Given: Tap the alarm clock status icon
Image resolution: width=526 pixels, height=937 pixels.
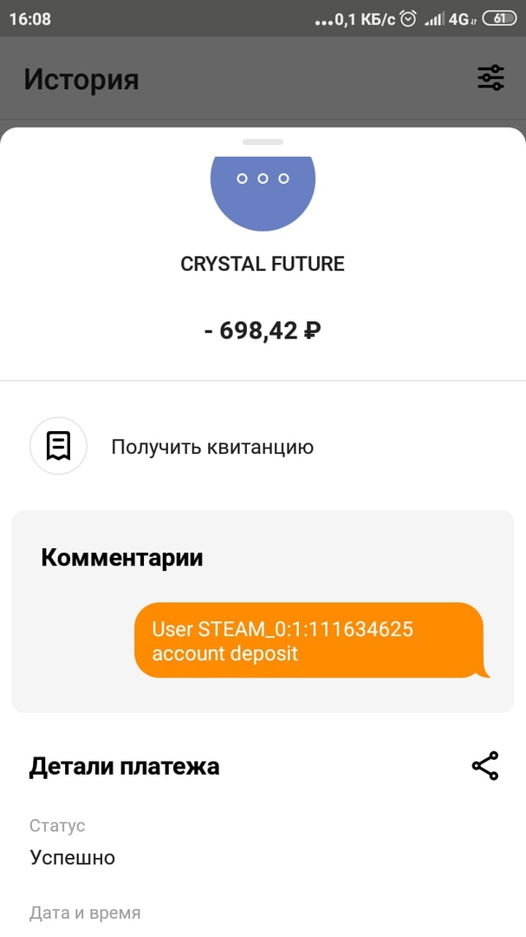Looking at the screenshot, I should (x=408, y=18).
